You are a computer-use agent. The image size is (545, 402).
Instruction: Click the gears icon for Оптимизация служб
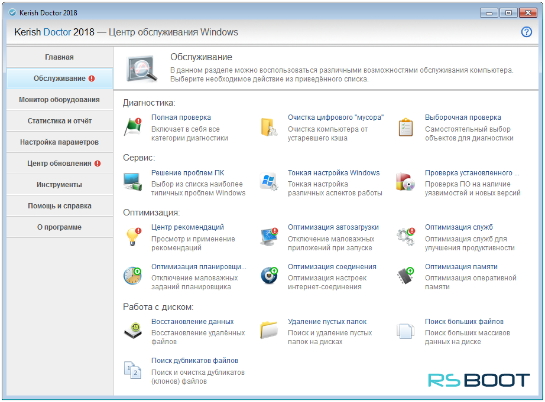405,236
